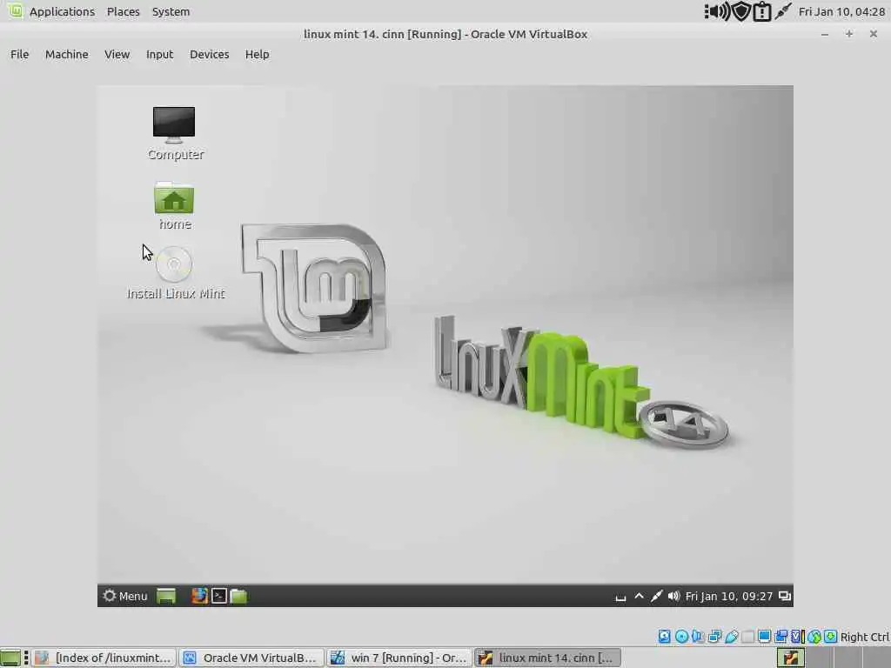Screen dimensions: 891x668
Task: Switch to win 7 [Running] taskbar window
Action: click(399, 658)
